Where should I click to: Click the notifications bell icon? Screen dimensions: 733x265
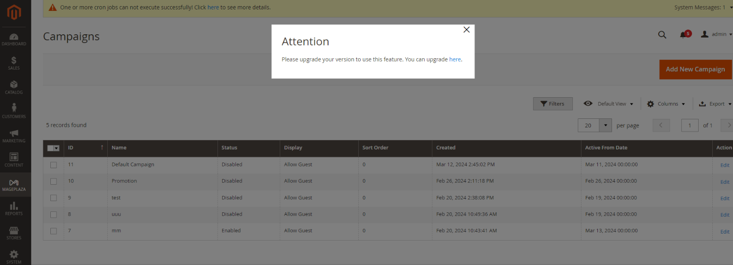tap(683, 35)
